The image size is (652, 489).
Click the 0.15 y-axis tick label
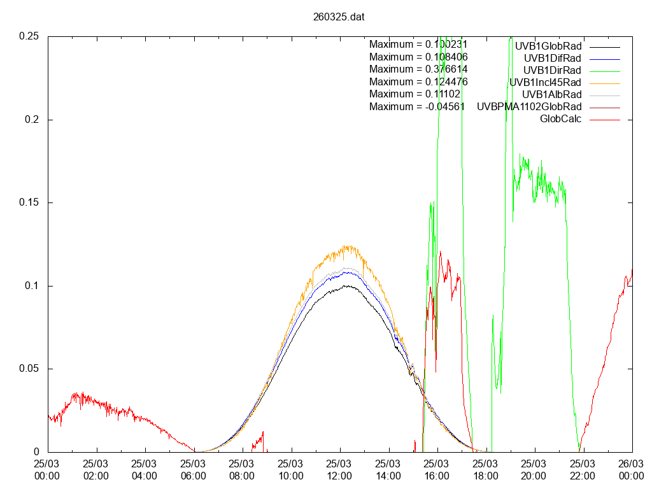pos(29,202)
